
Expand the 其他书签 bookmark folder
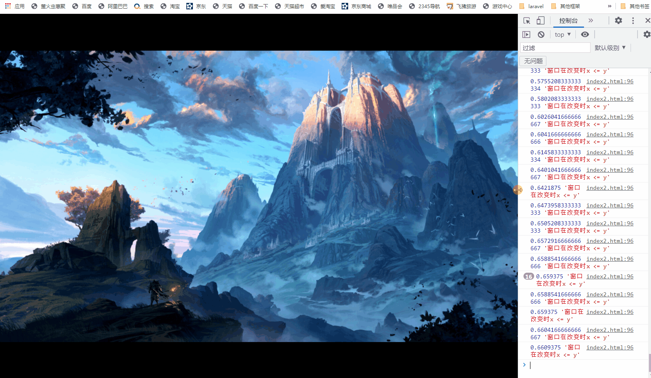pyautogui.click(x=635, y=6)
